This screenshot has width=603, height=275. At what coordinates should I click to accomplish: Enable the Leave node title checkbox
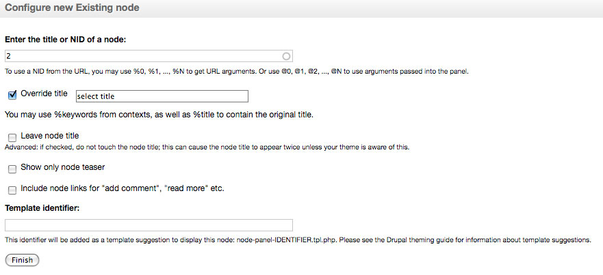coord(12,137)
